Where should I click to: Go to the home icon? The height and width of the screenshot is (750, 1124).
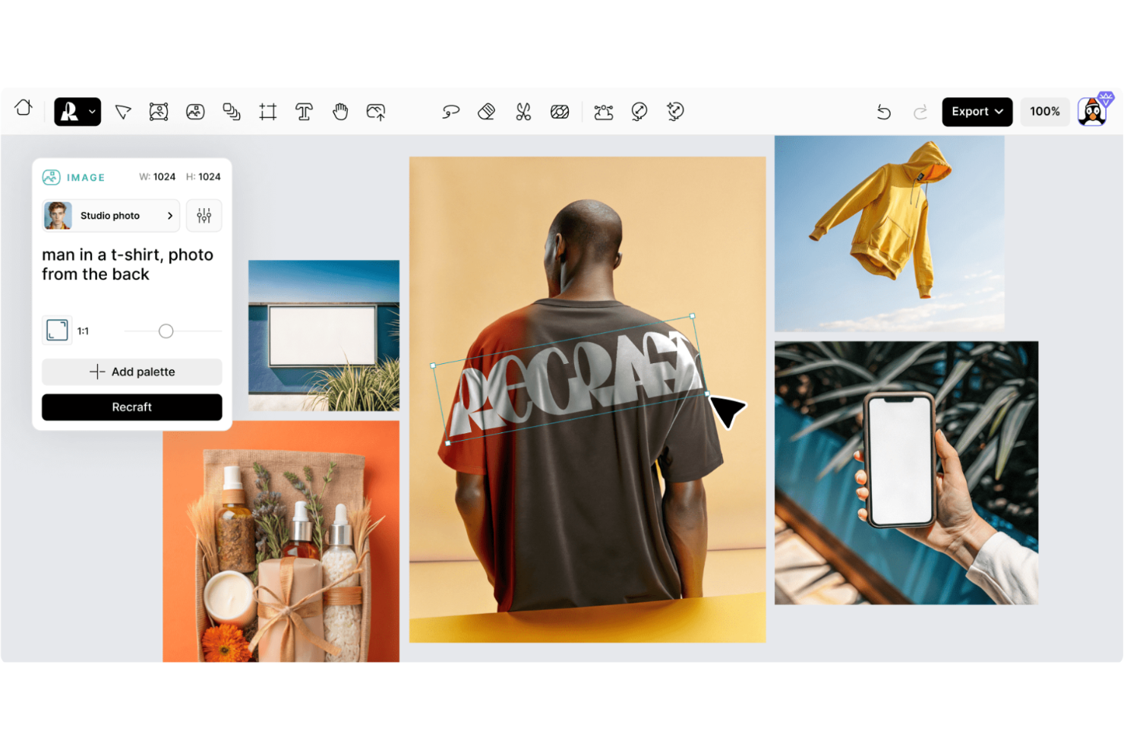[24, 108]
